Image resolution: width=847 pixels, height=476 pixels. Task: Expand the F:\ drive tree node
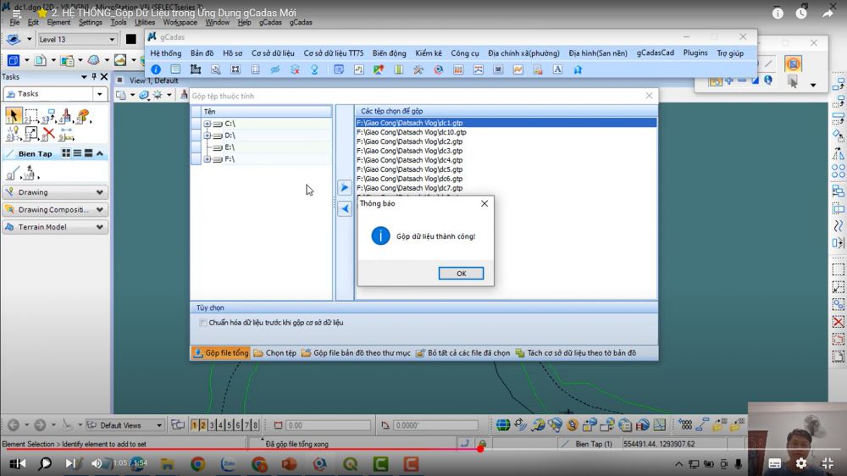[x=208, y=159]
